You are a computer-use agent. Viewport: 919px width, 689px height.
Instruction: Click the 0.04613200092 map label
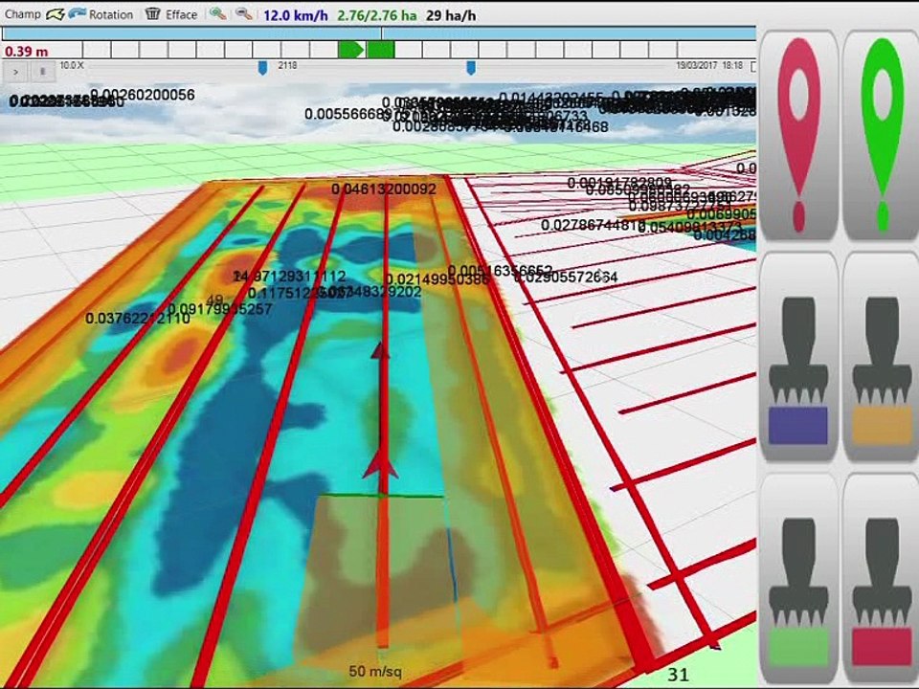click(384, 189)
